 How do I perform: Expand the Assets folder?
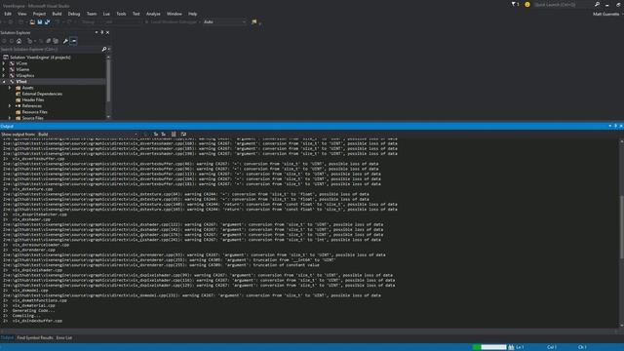pos(10,88)
